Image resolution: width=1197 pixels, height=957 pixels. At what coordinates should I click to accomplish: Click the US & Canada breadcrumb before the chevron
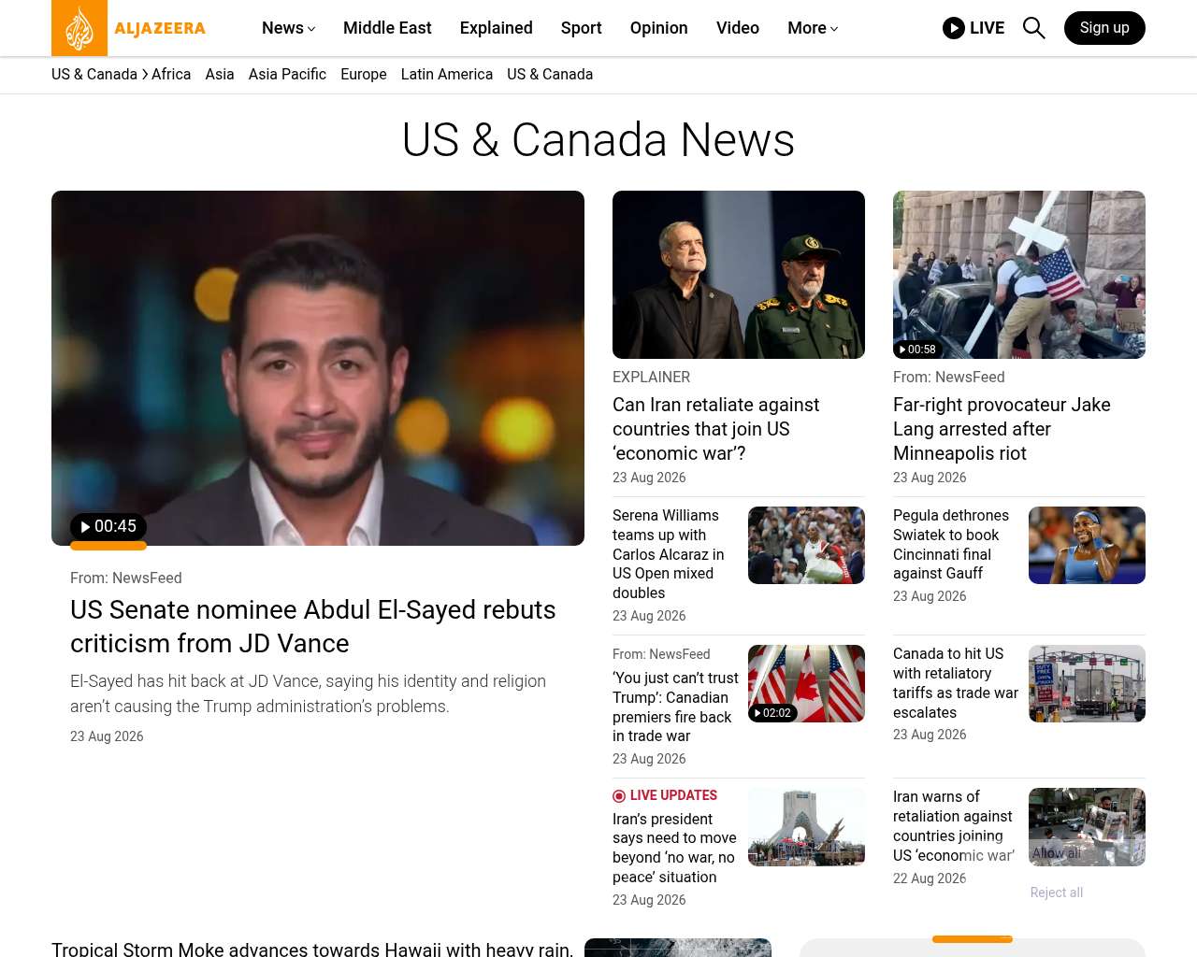(x=94, y=74)
